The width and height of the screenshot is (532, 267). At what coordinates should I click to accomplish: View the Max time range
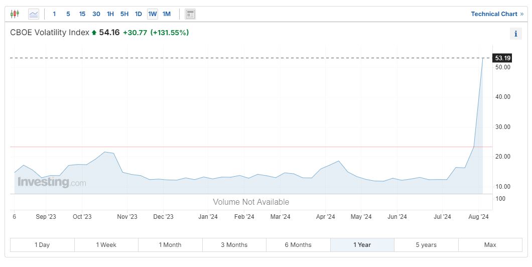(x=490, y=245)
